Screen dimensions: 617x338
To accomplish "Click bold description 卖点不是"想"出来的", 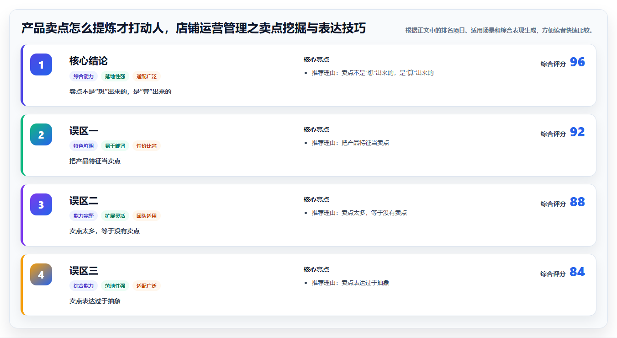I will [x=121, y=91].
